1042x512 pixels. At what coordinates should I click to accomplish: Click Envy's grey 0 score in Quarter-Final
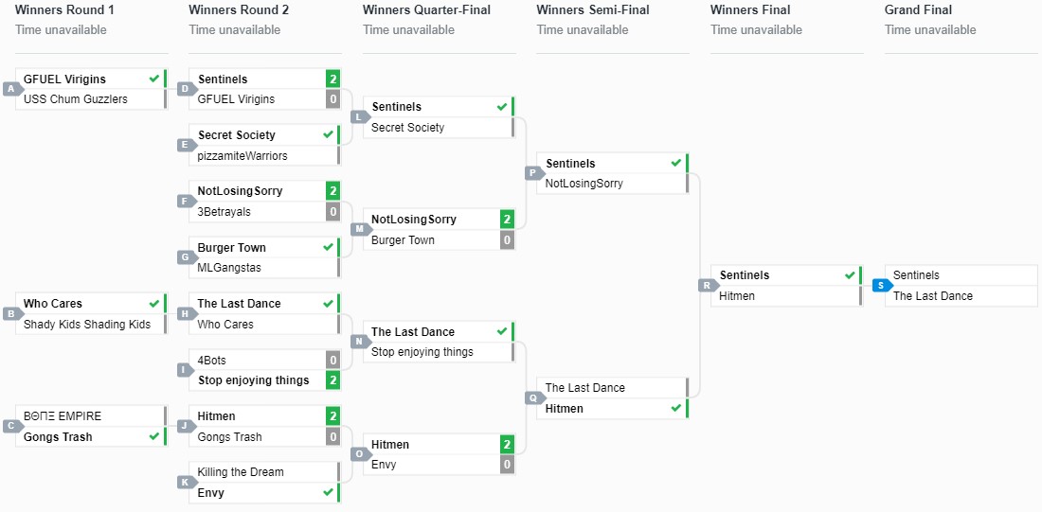[x=507, y=465]
